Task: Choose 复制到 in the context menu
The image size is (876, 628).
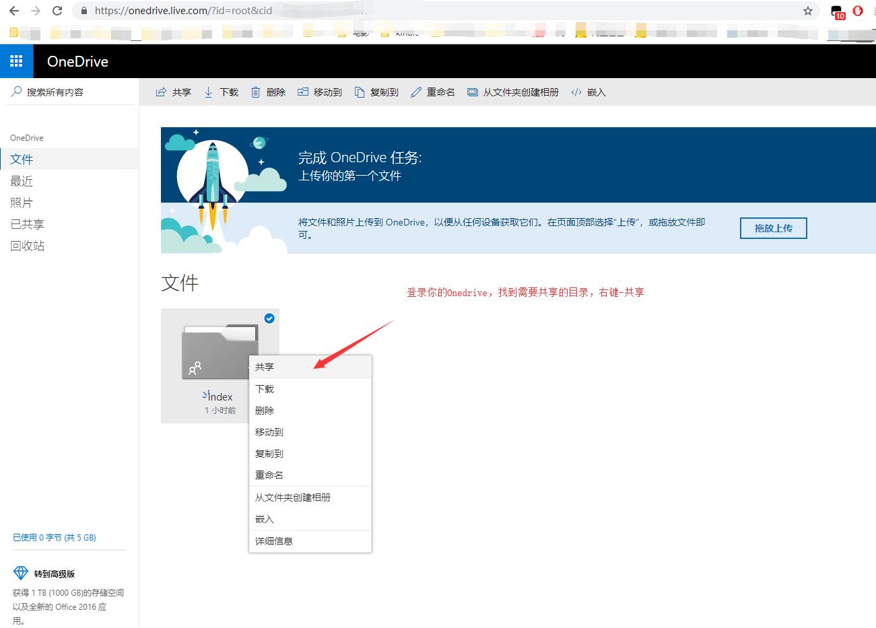Action: 310,454
